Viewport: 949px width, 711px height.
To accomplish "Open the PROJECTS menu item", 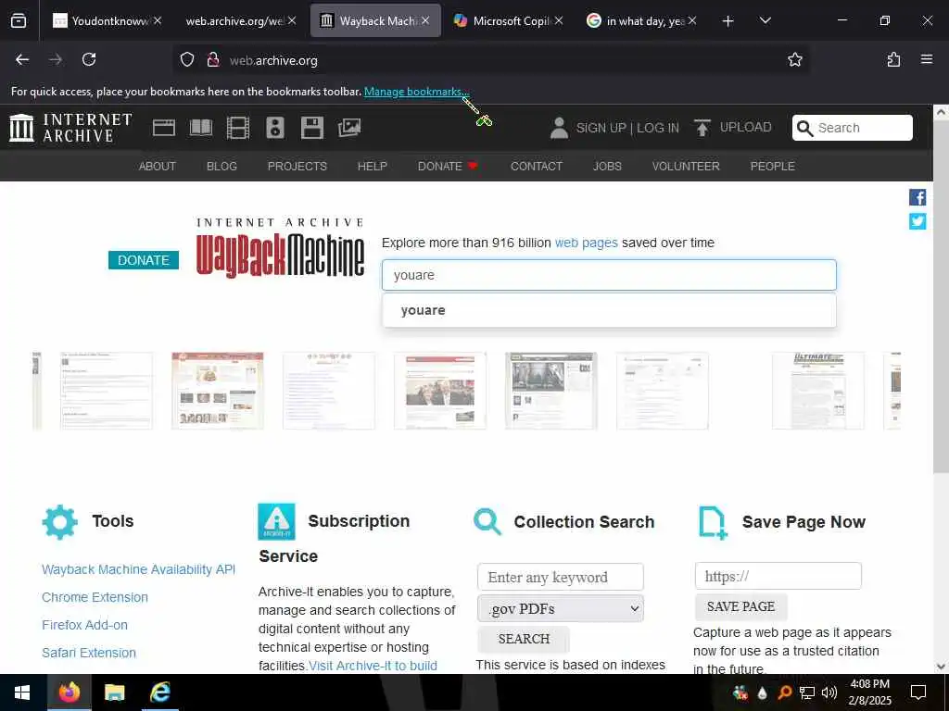I will (297, 167).
